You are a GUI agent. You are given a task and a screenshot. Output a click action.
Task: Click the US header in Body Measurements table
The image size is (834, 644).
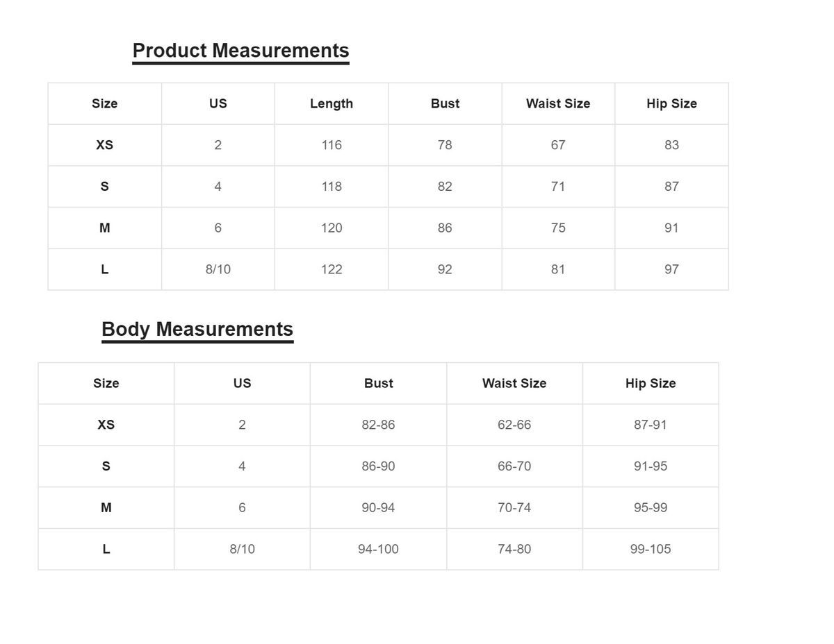242,383
